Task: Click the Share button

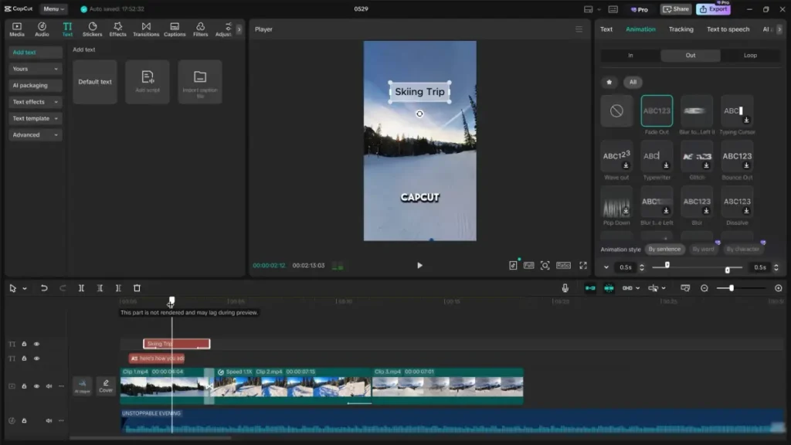Action: [x=676, y=9]
